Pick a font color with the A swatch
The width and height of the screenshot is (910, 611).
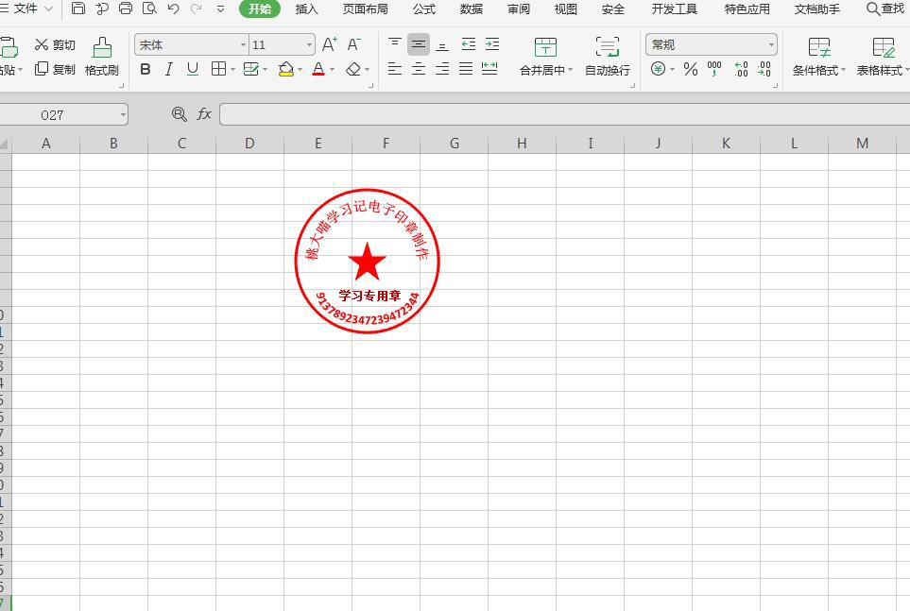pos(318,69)
